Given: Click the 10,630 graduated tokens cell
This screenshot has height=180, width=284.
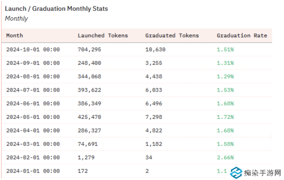Looking at the screenshot, I should click(155, 49).
